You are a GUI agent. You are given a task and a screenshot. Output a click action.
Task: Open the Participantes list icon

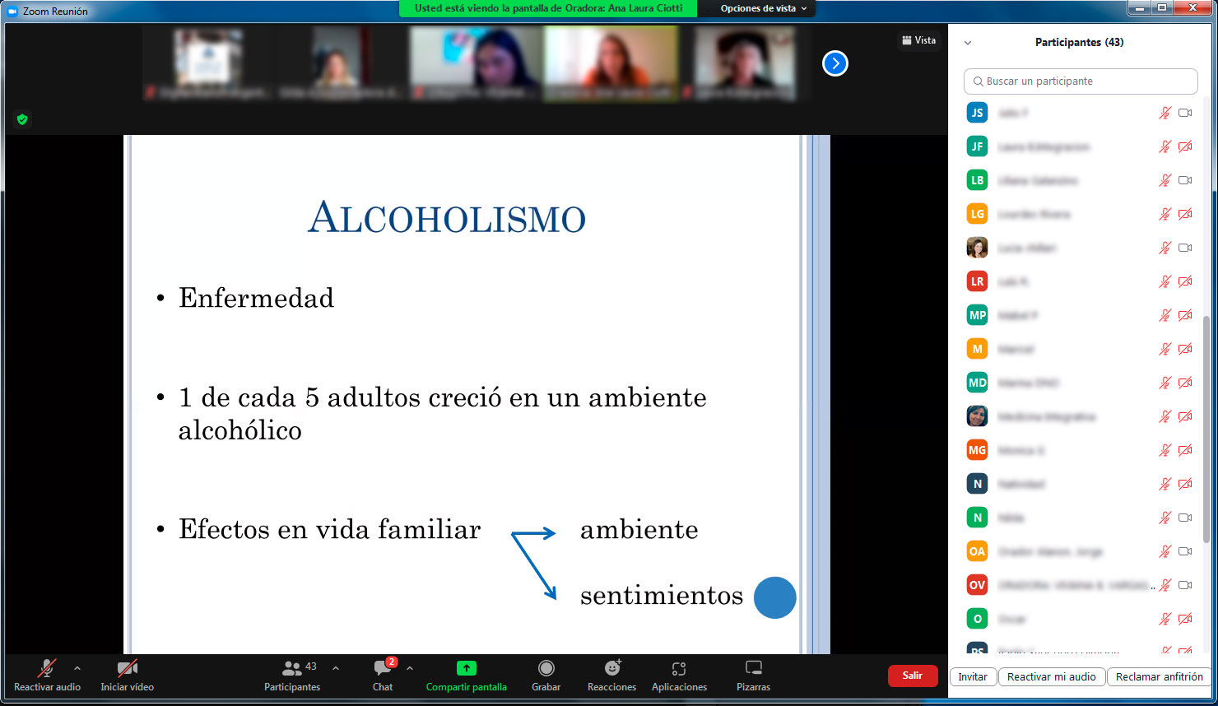coord(292,668)
